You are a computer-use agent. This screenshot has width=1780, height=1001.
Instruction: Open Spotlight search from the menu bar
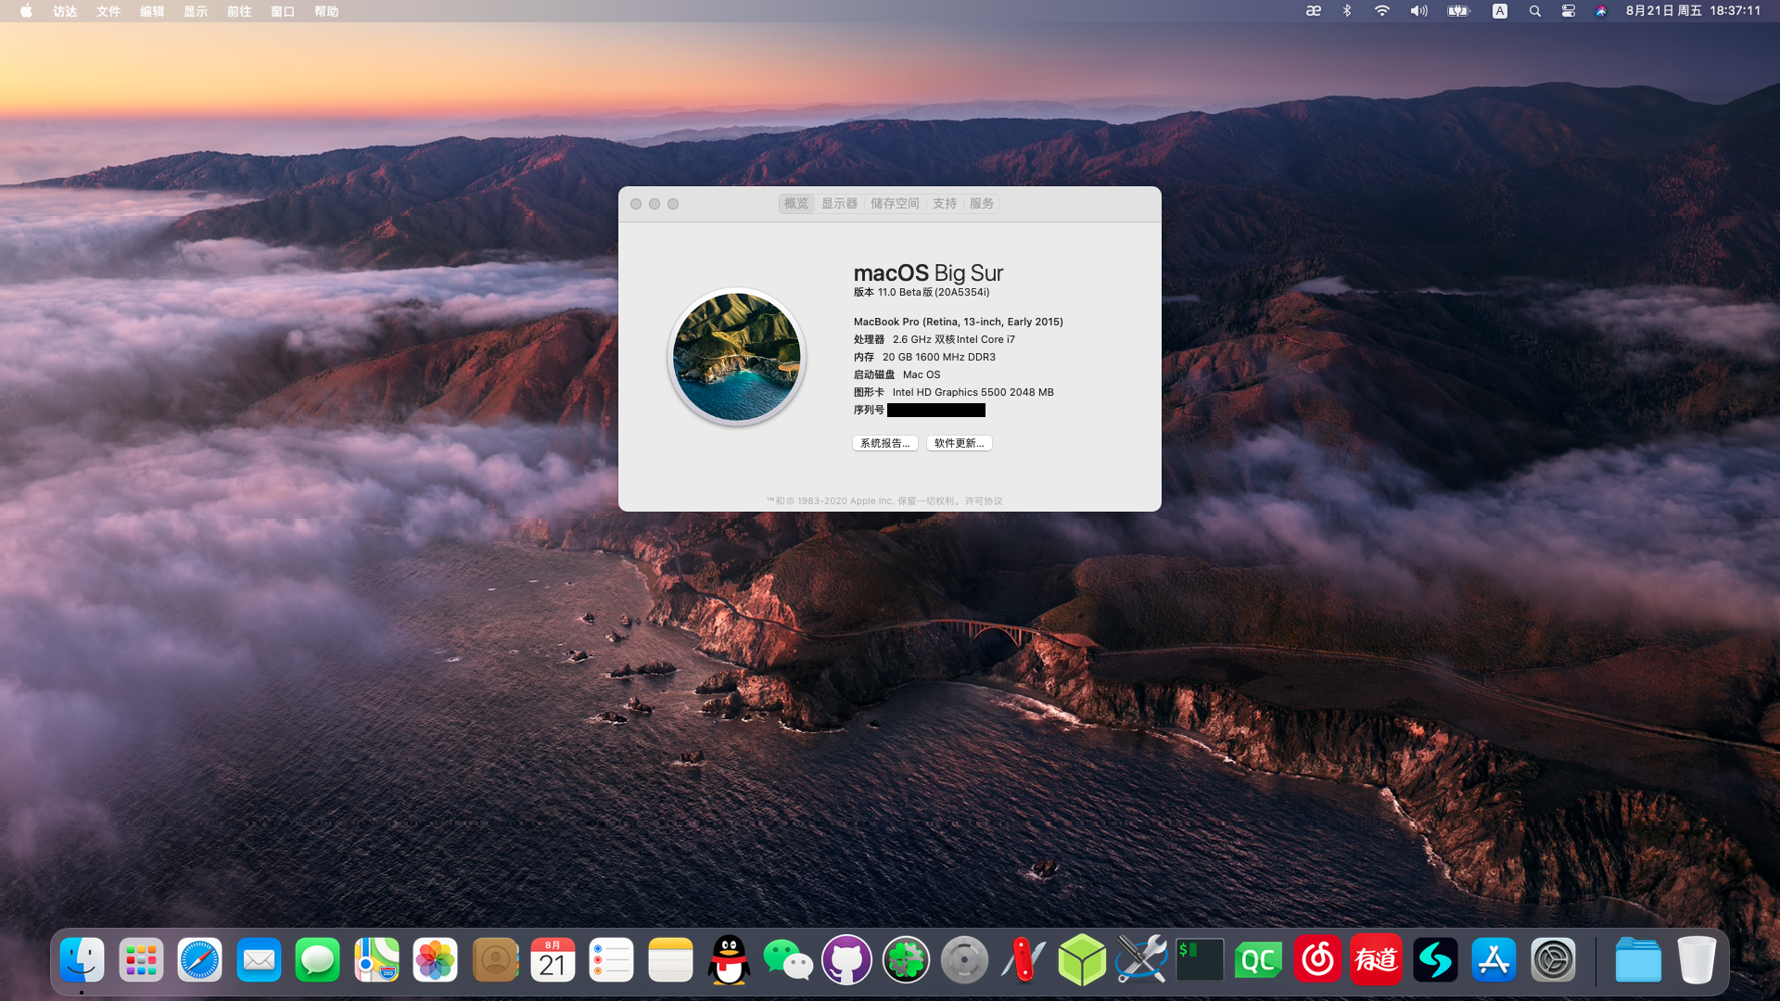1535,11
